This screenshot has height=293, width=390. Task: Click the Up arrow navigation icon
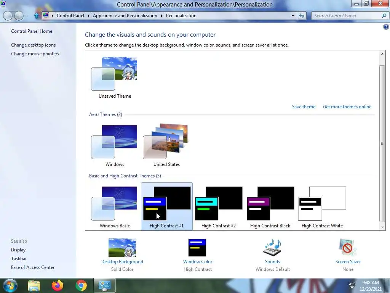(x=36, y=16)
